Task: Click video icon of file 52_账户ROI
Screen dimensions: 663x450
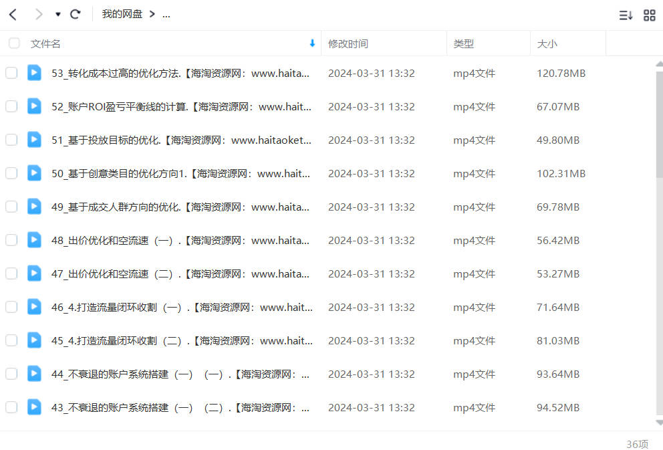Action: click(34, 106)
